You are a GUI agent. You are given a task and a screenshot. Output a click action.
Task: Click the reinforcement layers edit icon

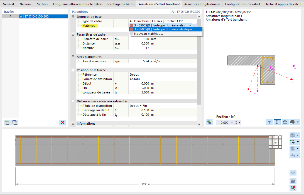coord(293,181)
